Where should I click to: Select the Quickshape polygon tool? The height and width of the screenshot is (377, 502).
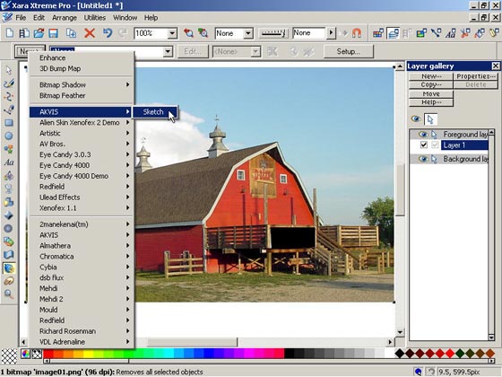[x=9, y=149]
